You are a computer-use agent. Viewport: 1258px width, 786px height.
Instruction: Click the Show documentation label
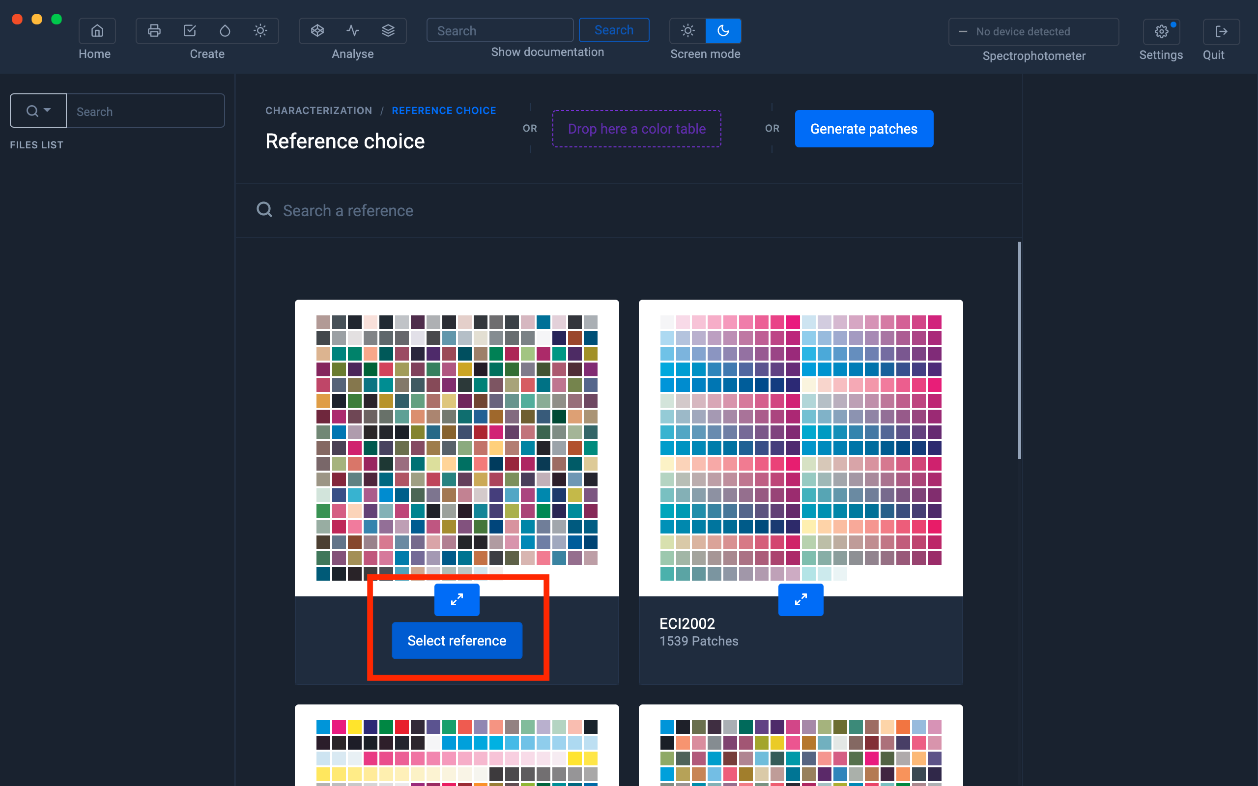coord(547,52)
